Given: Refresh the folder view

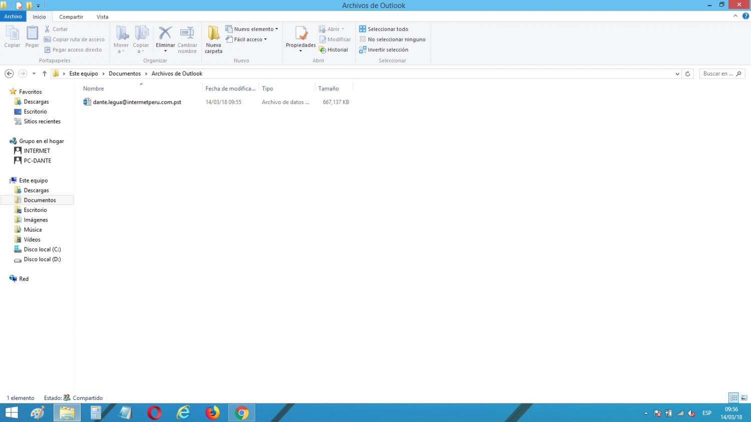Looking at the screenshot, I should 687,73.
